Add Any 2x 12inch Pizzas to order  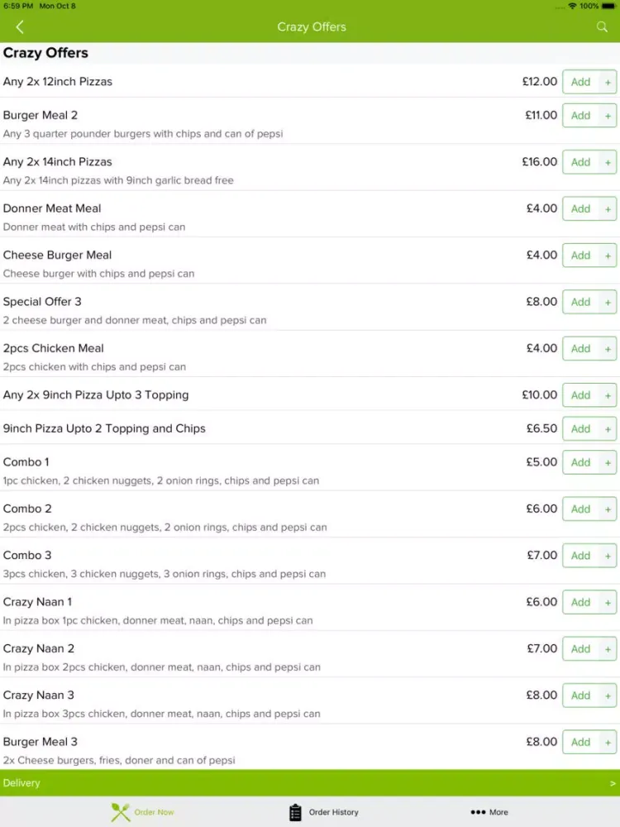580,82
